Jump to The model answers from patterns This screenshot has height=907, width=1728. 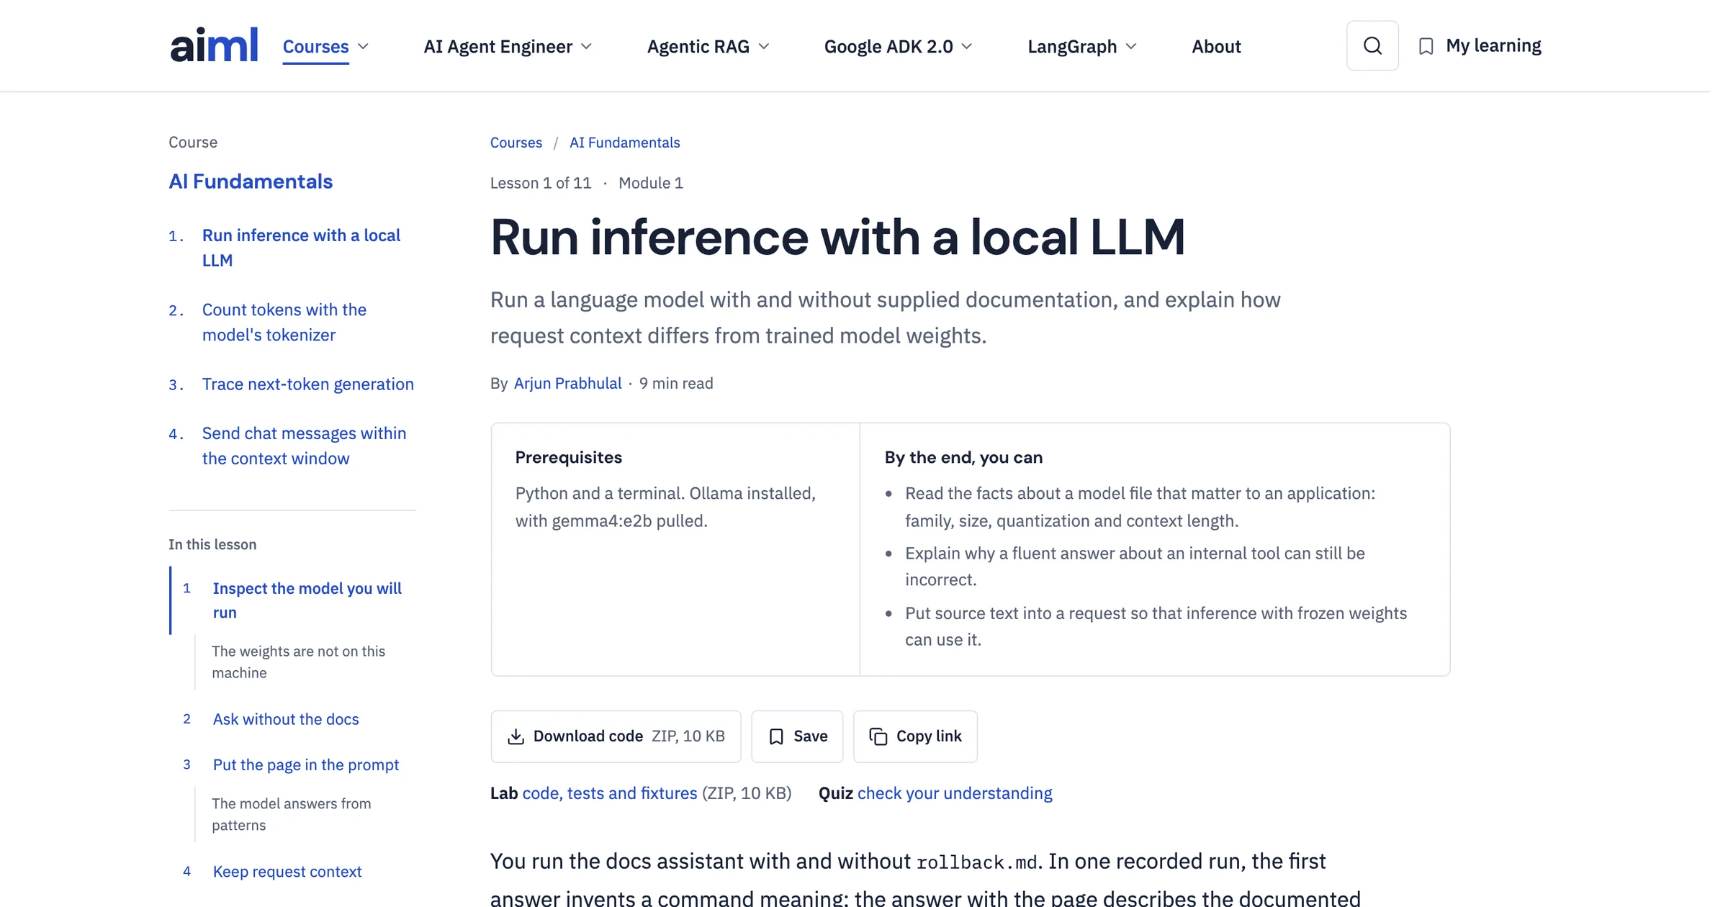(291, 814)
